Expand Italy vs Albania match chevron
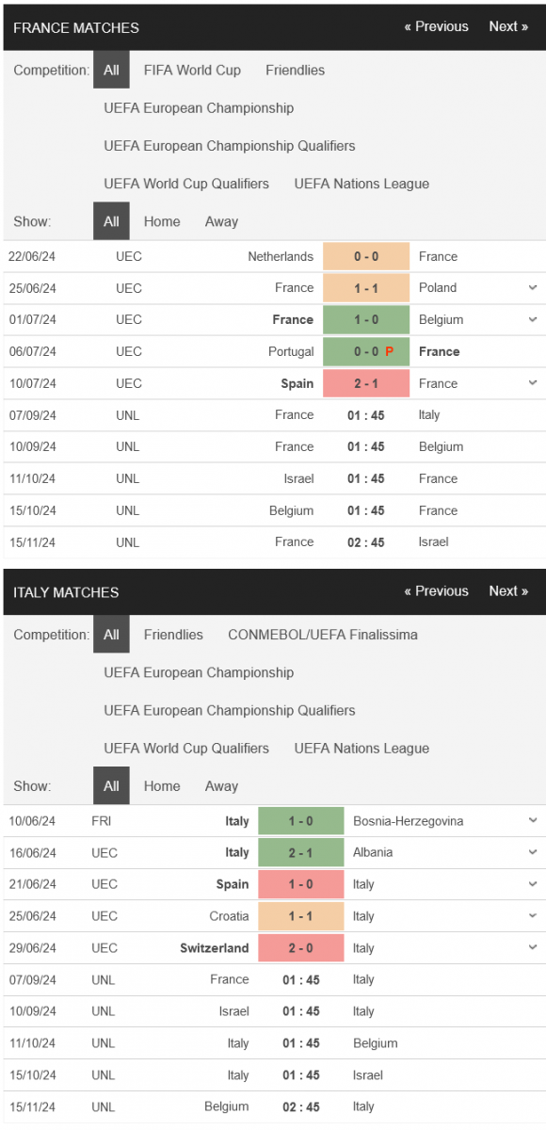Viewport: 546px width, 1130px height. [533, 853]
